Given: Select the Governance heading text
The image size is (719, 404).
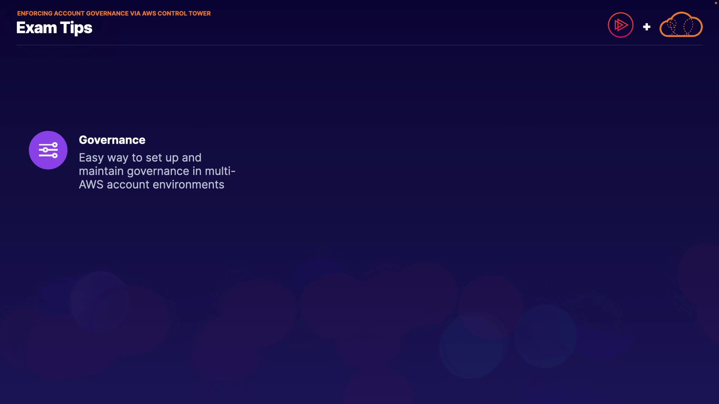Looking at the screenshot, I should click(x=112, y=140).
